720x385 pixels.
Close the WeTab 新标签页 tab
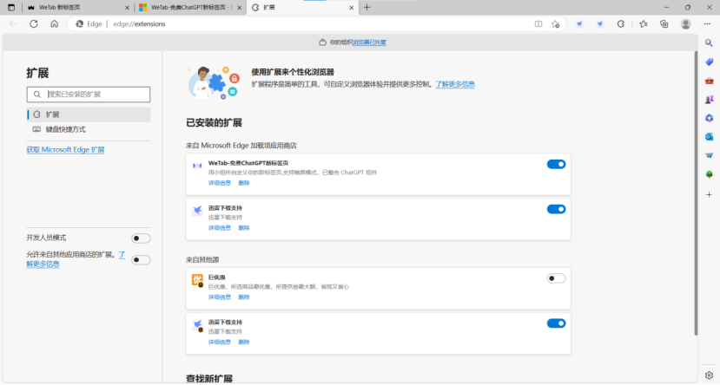(127, 7)
